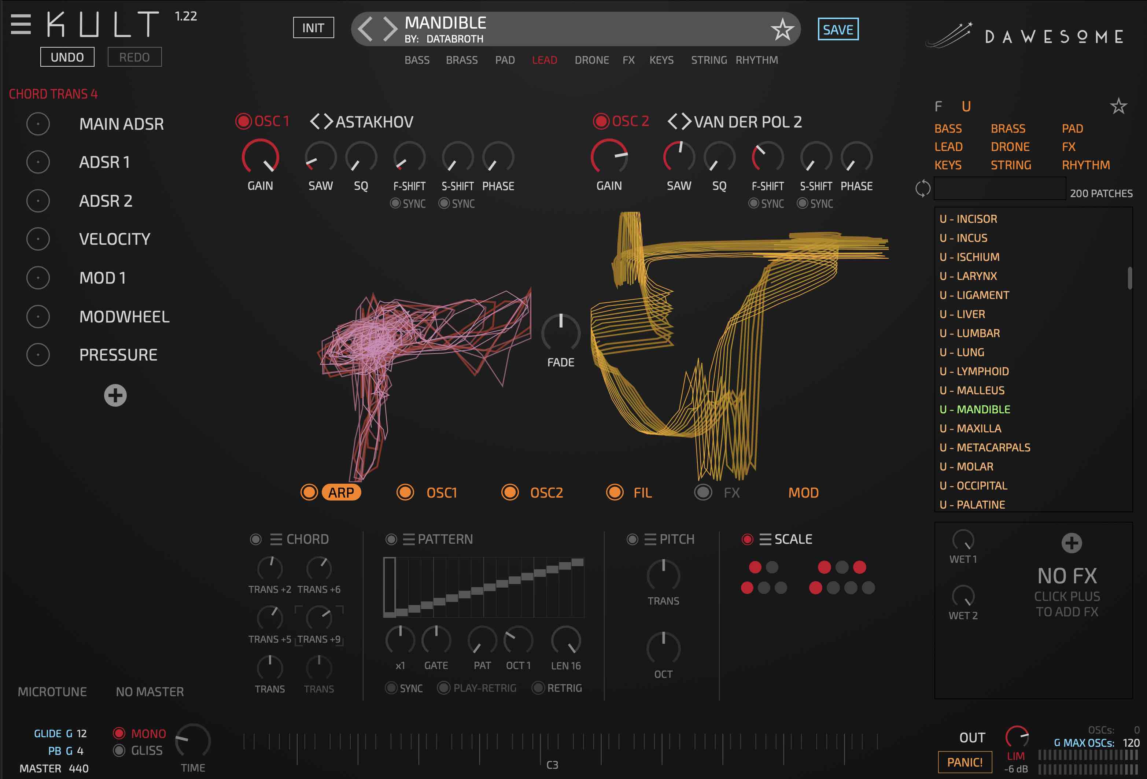1147x779 pixels.
Task: Click the VELOCITY modulator circle
Action: 38,239
